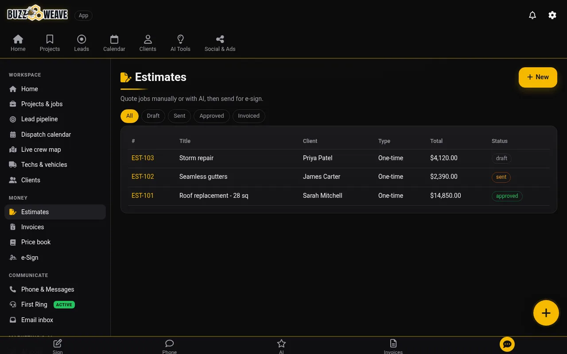Open AI Tools in top navigation
This screenshot has height=354, width=567.
pos(180,43)
